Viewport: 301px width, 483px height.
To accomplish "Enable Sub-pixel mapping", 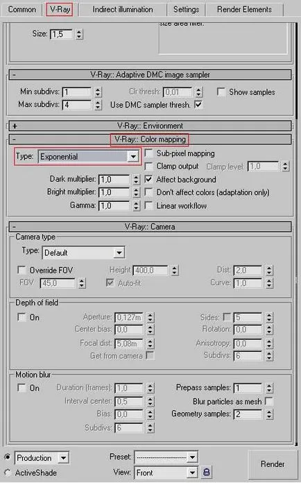I will pos(148,153).
